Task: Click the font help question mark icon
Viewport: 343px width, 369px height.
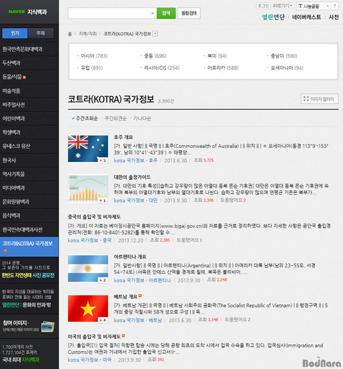Action: tap(334, 6)
